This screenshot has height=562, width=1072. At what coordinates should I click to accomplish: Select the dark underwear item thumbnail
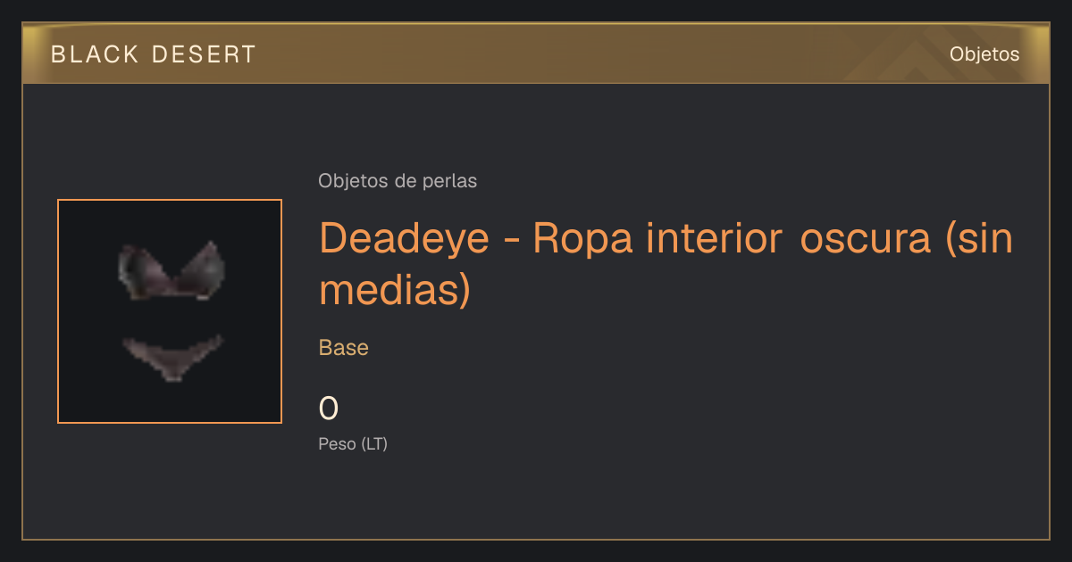click(170, 311)
